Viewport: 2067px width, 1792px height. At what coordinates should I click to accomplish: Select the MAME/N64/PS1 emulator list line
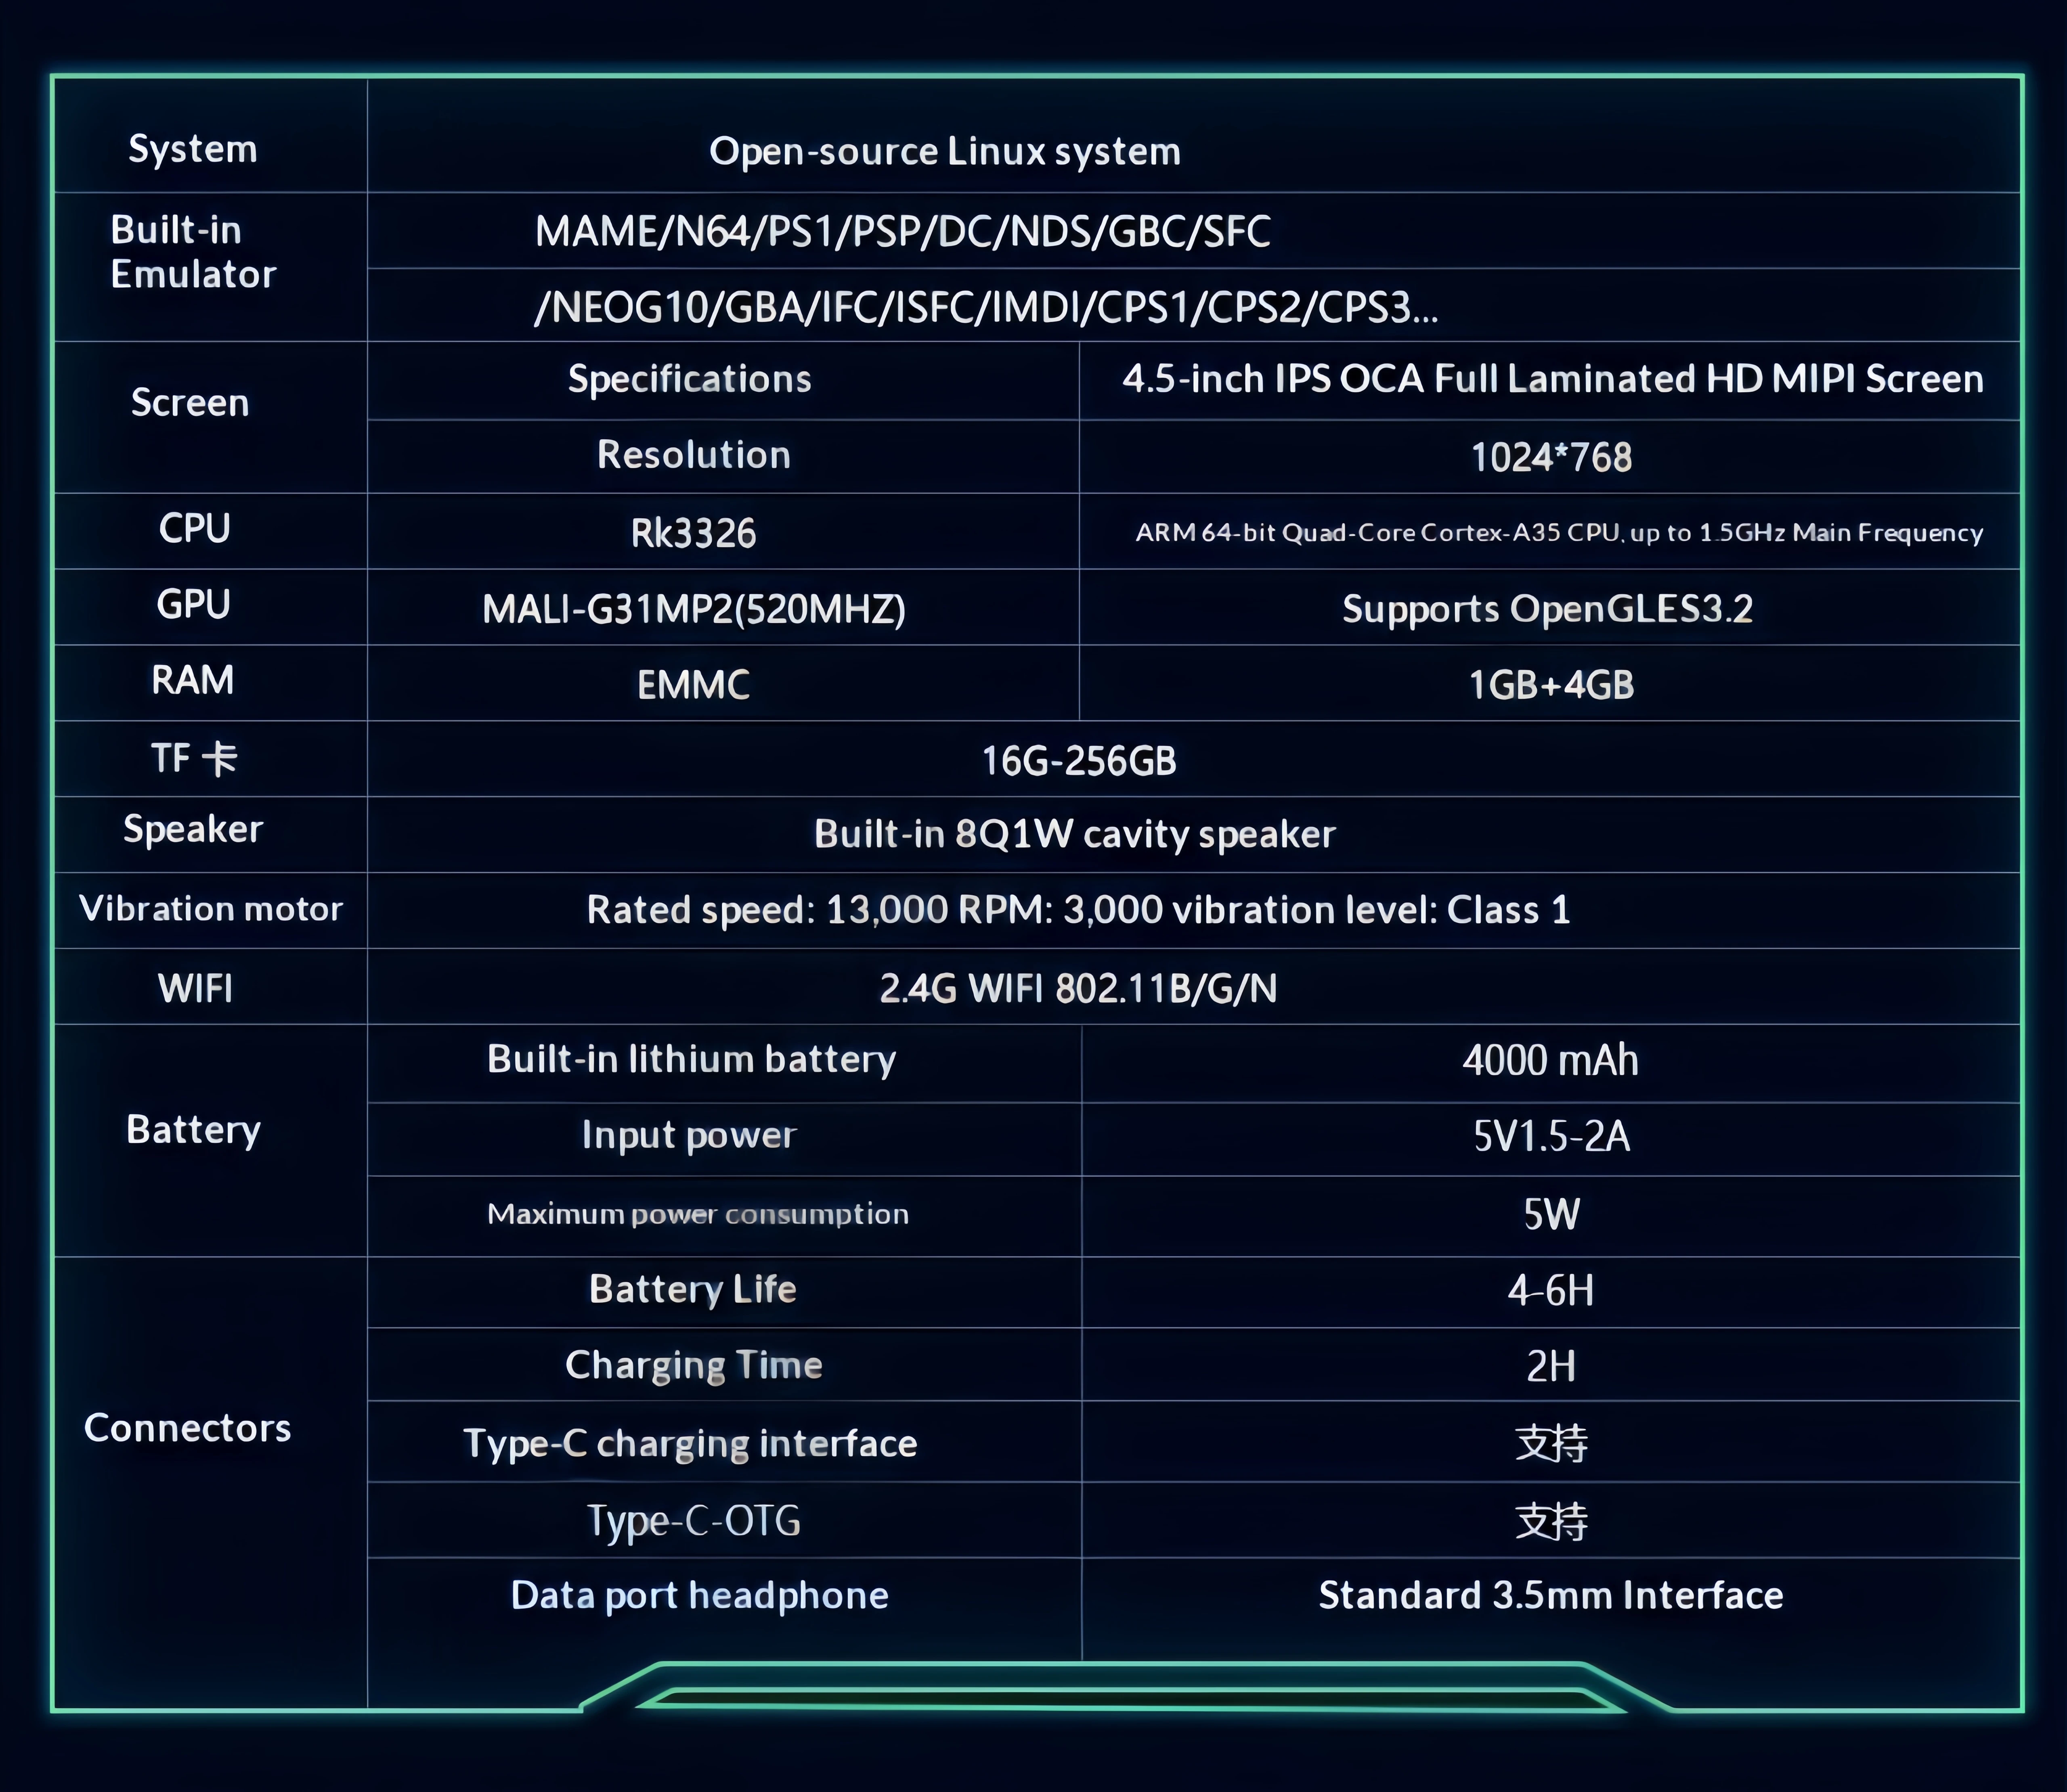point(902,231)
